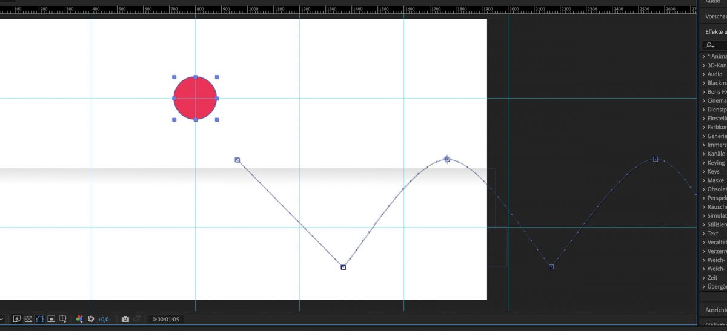Open grid and guide options
The image size is (727, 331).
(x=62, y=319)
